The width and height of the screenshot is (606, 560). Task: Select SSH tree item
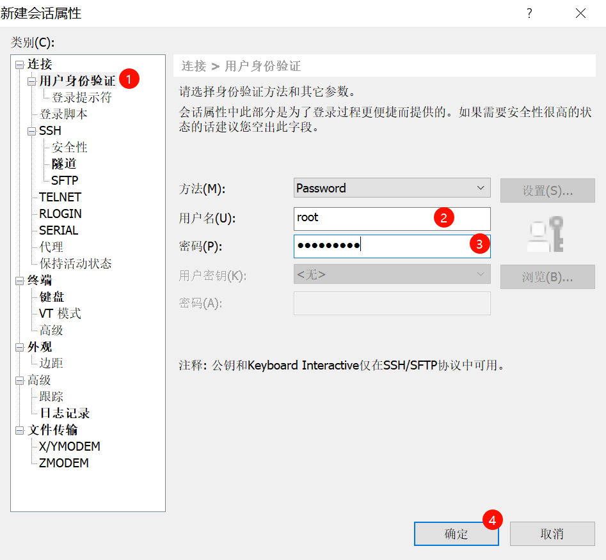pos(51,130)
